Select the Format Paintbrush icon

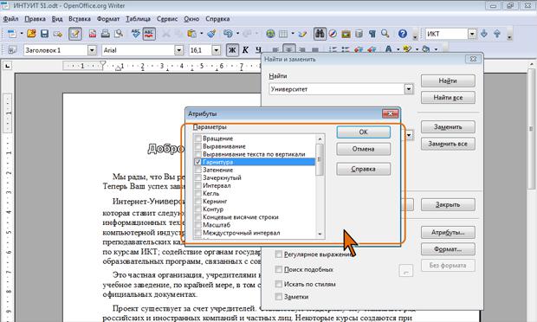pos(212,34)
